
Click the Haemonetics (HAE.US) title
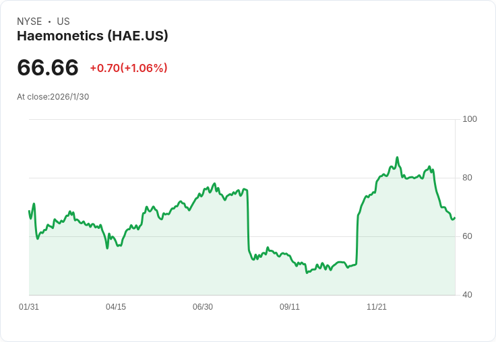pos(92,36)
